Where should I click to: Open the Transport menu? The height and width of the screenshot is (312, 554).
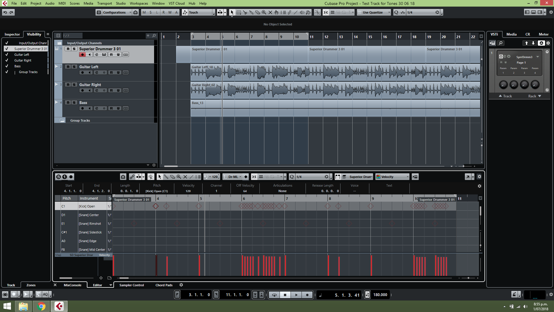click(104, 3)
